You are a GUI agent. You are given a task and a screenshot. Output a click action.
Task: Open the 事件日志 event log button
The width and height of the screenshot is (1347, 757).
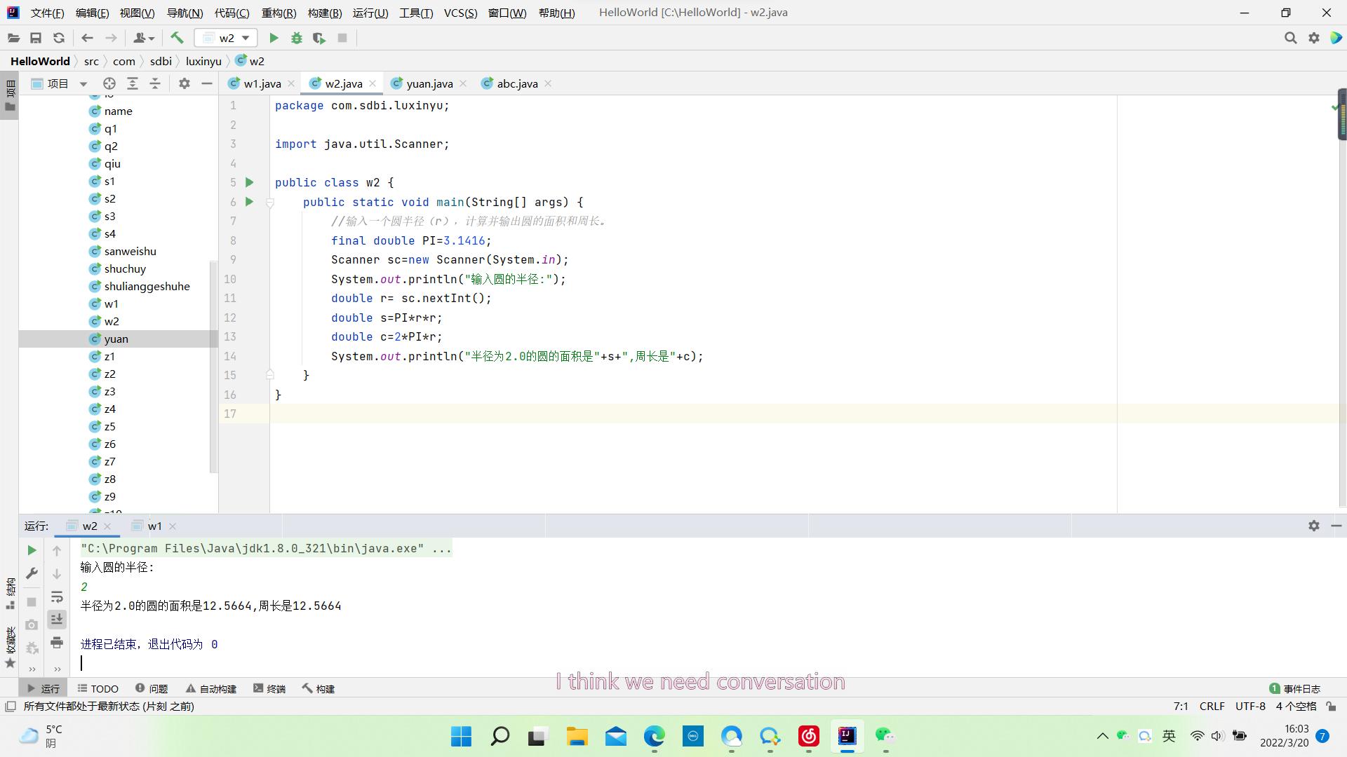[1295, 688]
